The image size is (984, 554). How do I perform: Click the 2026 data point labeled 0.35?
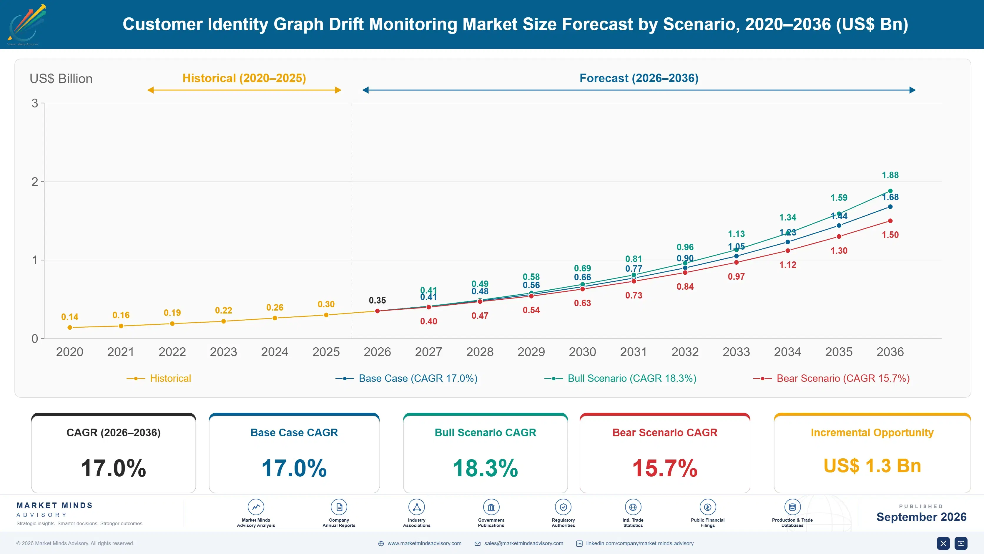(378, 311)
